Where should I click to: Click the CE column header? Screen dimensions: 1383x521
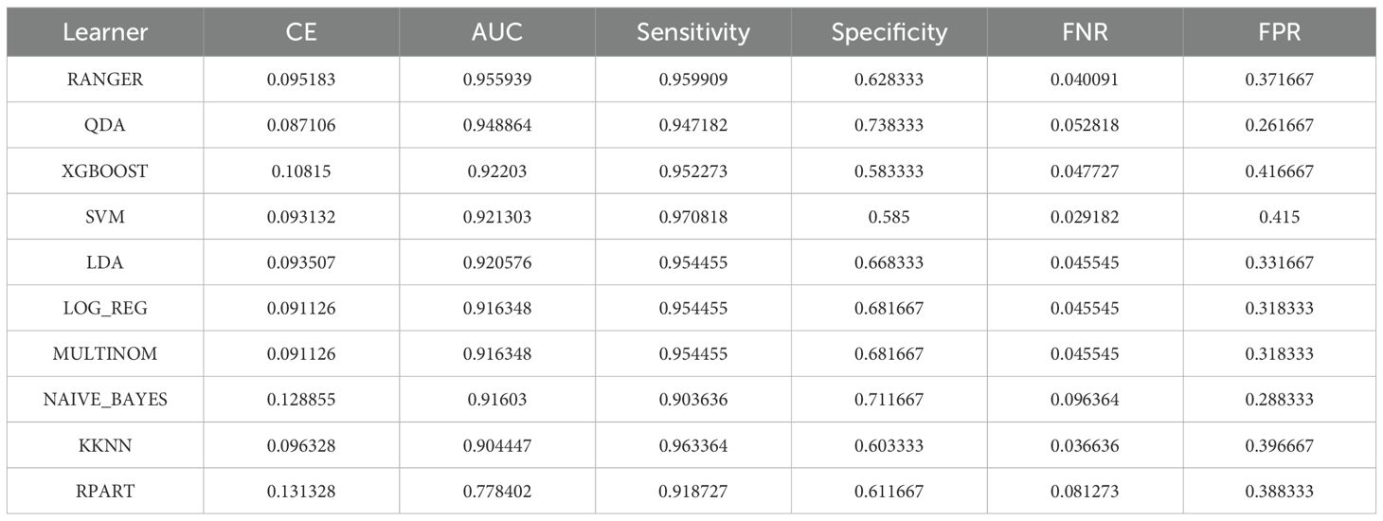(x=301, y=32)
